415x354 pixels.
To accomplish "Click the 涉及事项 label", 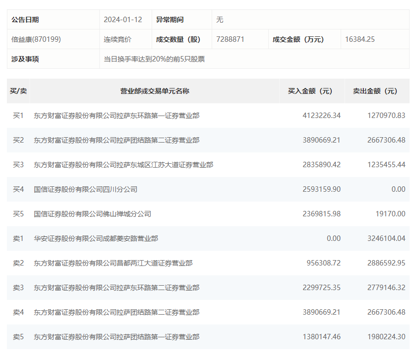I will tap(25, 59).
